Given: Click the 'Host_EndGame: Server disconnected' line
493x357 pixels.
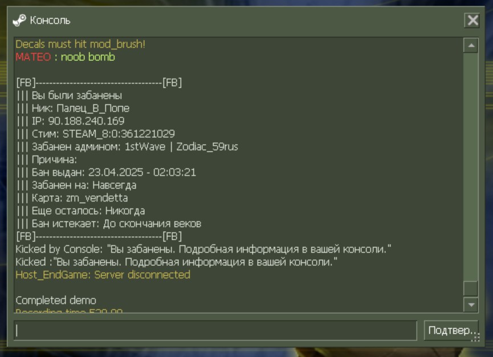Looking at the screenshot, I should [103, 275].
